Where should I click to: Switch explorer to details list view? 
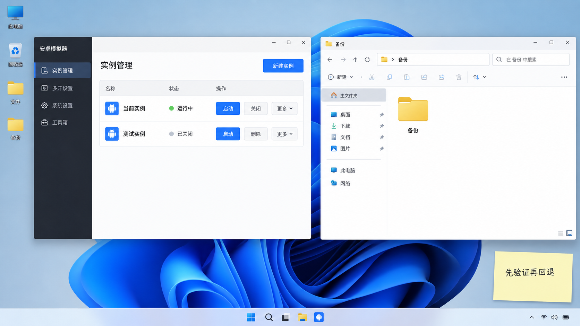[x=560, y=233]
